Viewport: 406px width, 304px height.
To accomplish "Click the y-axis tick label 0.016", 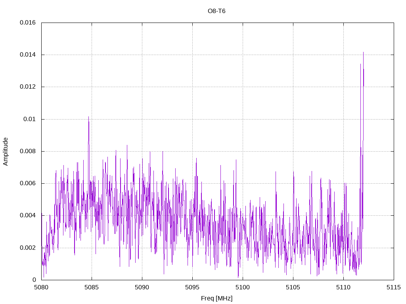I will (28, 23).
